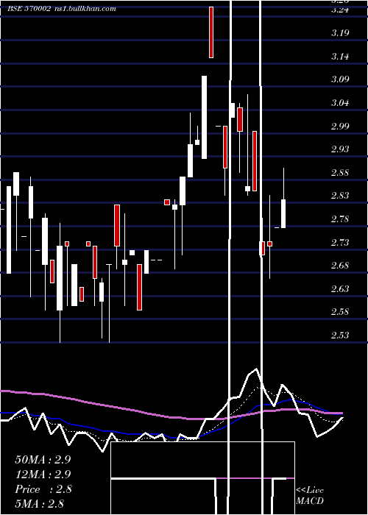Select the 2.88 price level label
This screenshot has width=368, height=515.
(x=340, y=173)
